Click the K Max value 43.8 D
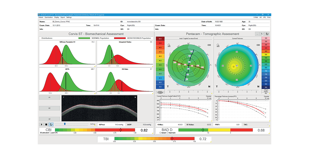The image size is (309, 158). click(x=180, y=125)
